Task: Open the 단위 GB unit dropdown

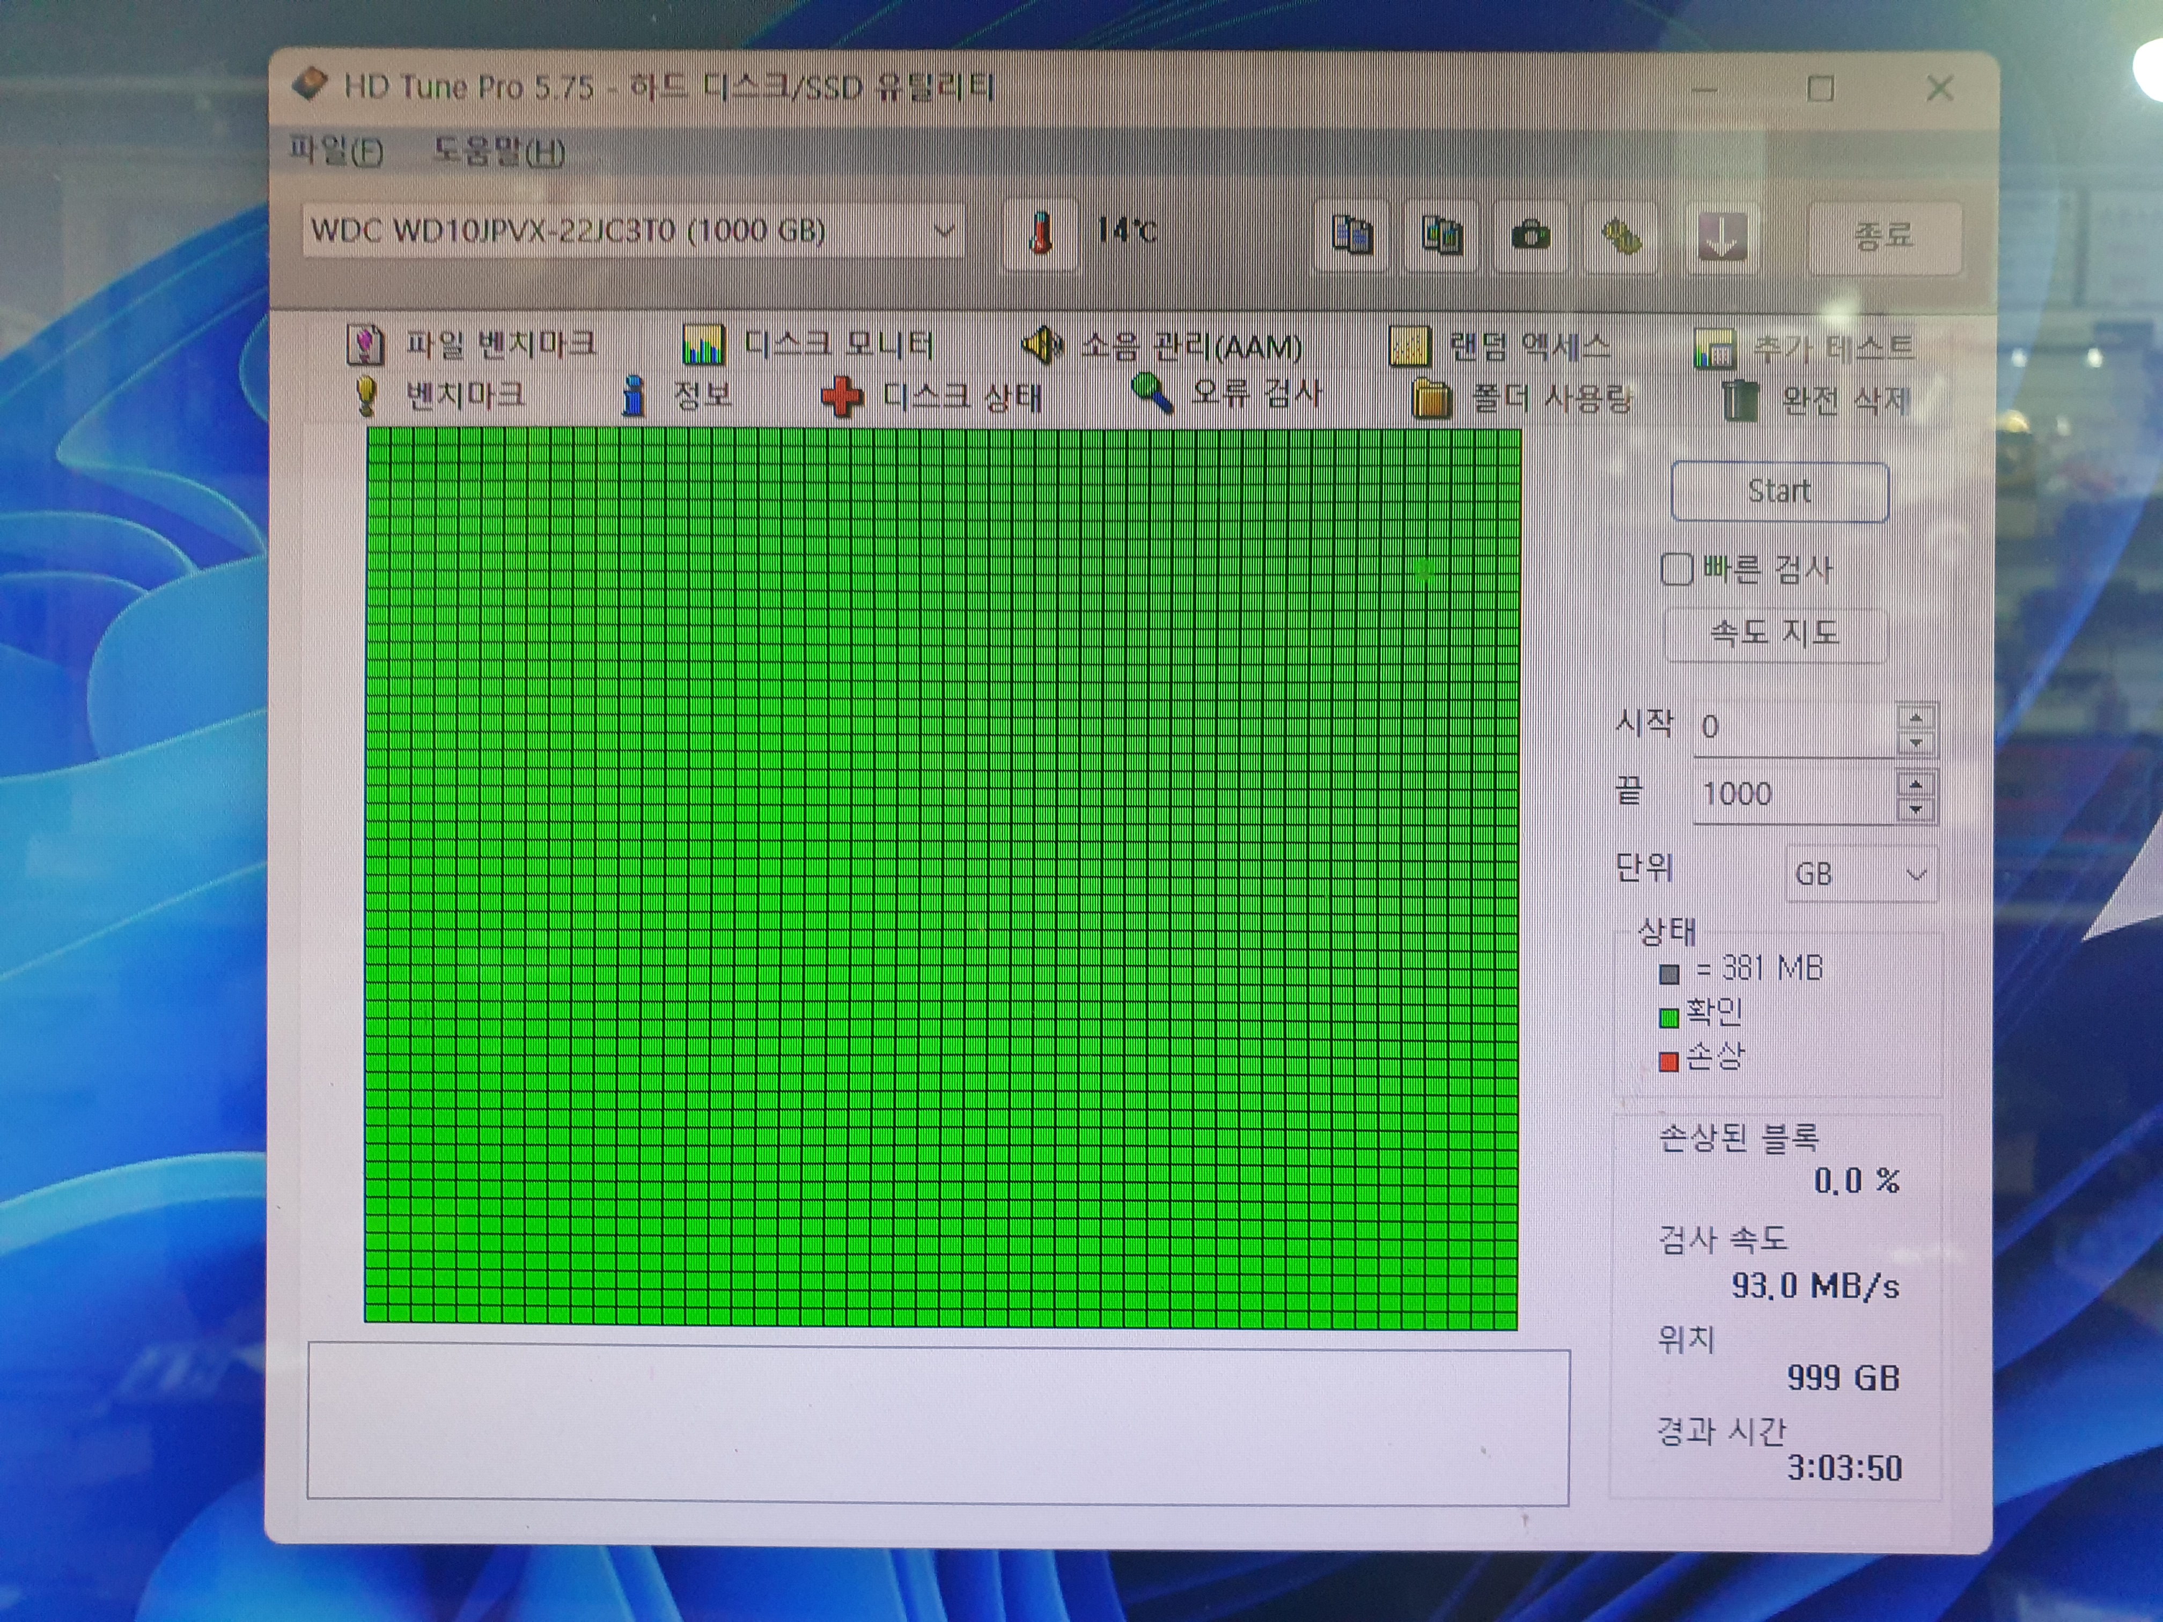Action: tap(1862, 874)
